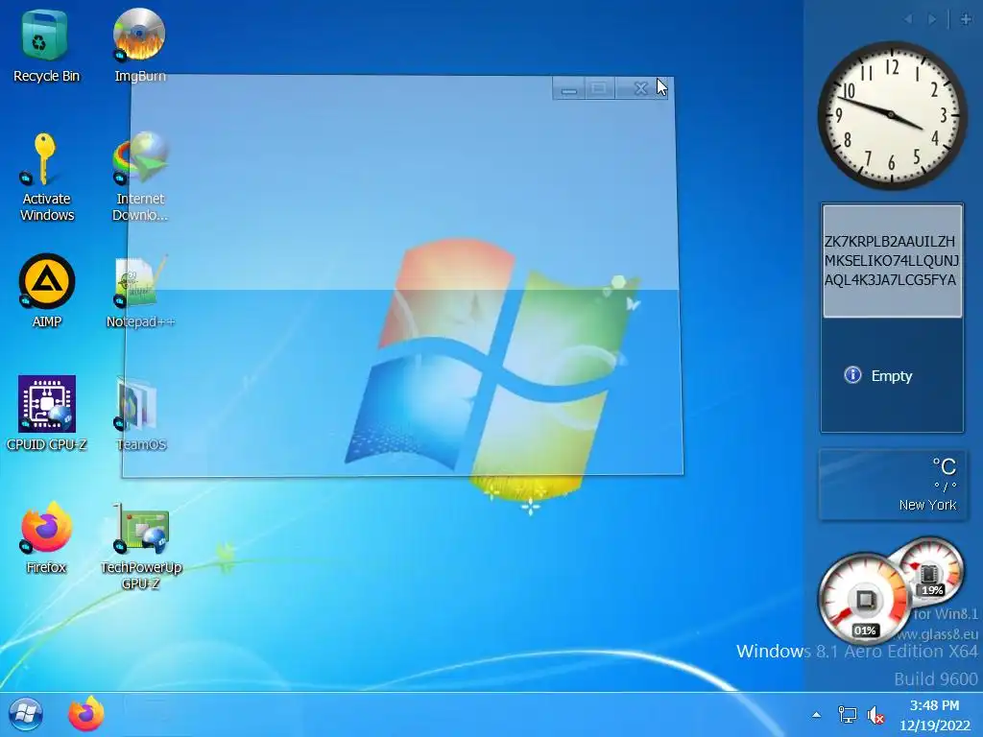Open the network tray icon

tap(847, 714)
